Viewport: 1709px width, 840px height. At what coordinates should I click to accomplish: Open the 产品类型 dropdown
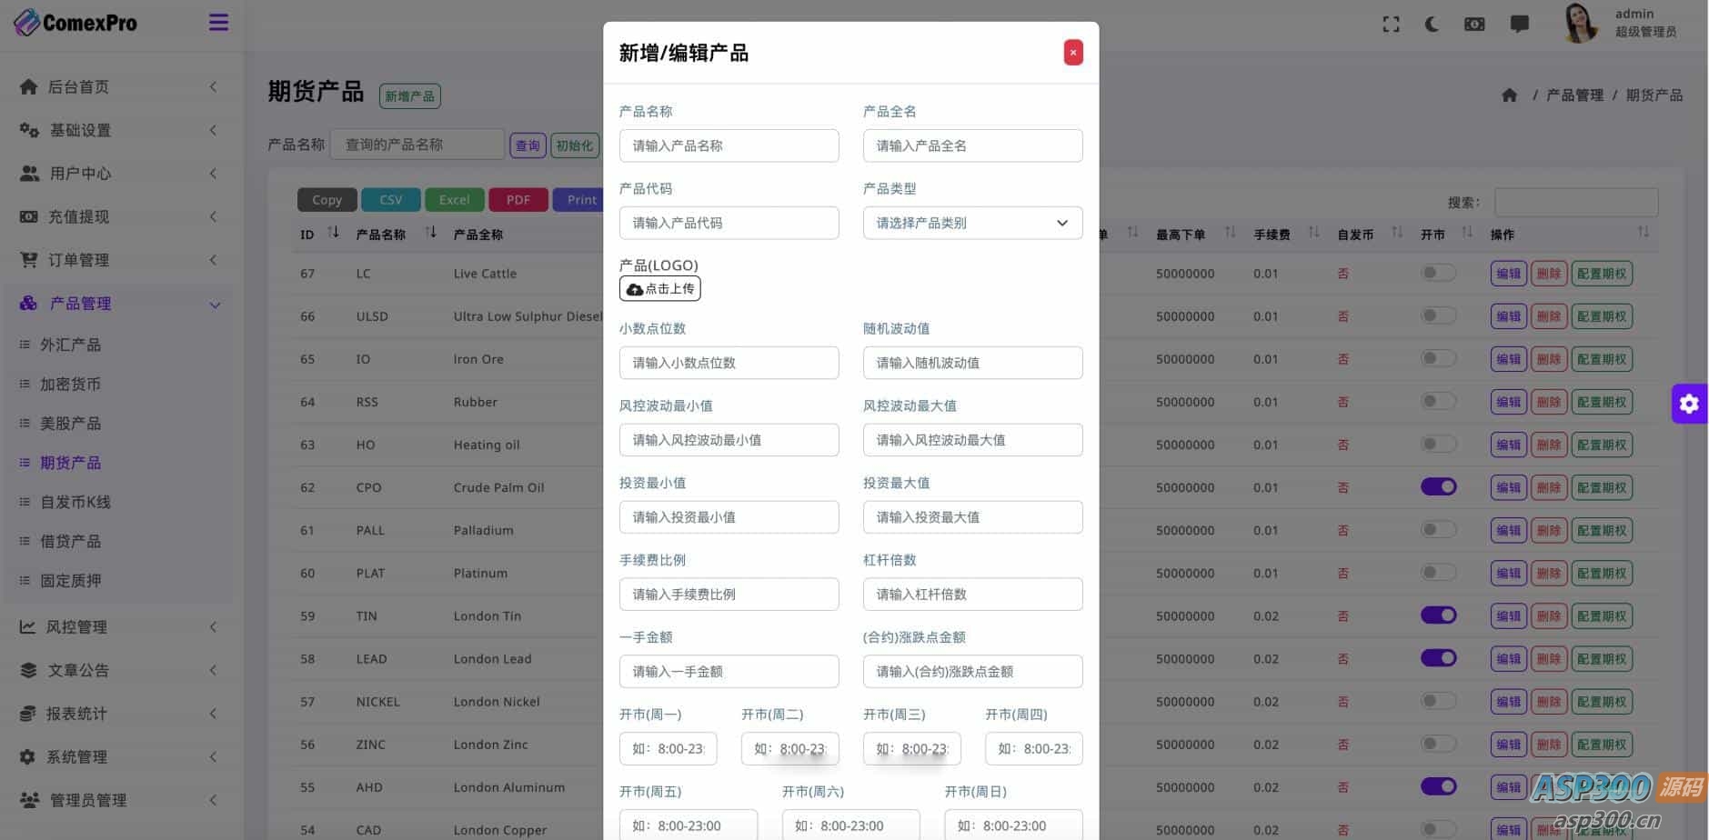pyautogui.click(x=972, y=223)
